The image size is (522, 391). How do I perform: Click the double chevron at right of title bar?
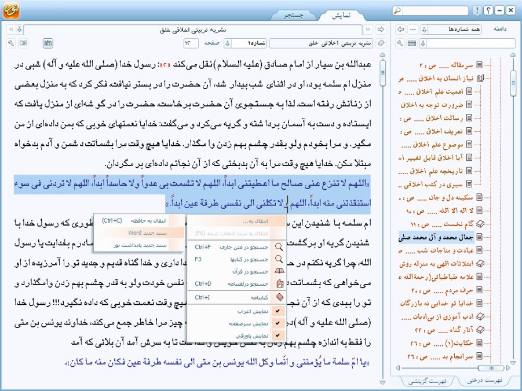(x=368, y=29)
